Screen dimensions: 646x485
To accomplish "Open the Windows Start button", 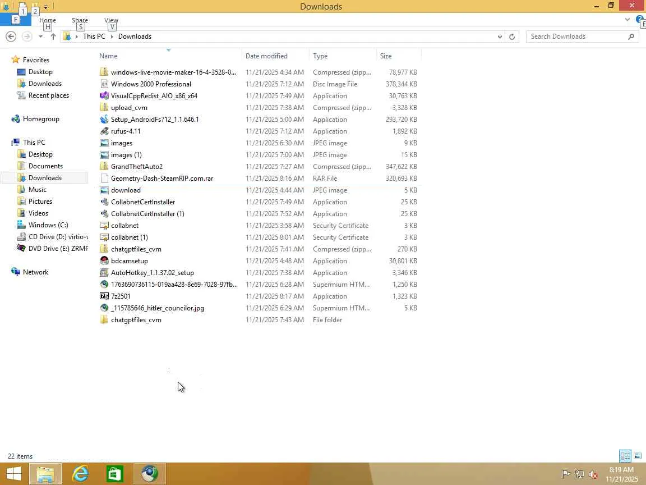I will [13, 474].
